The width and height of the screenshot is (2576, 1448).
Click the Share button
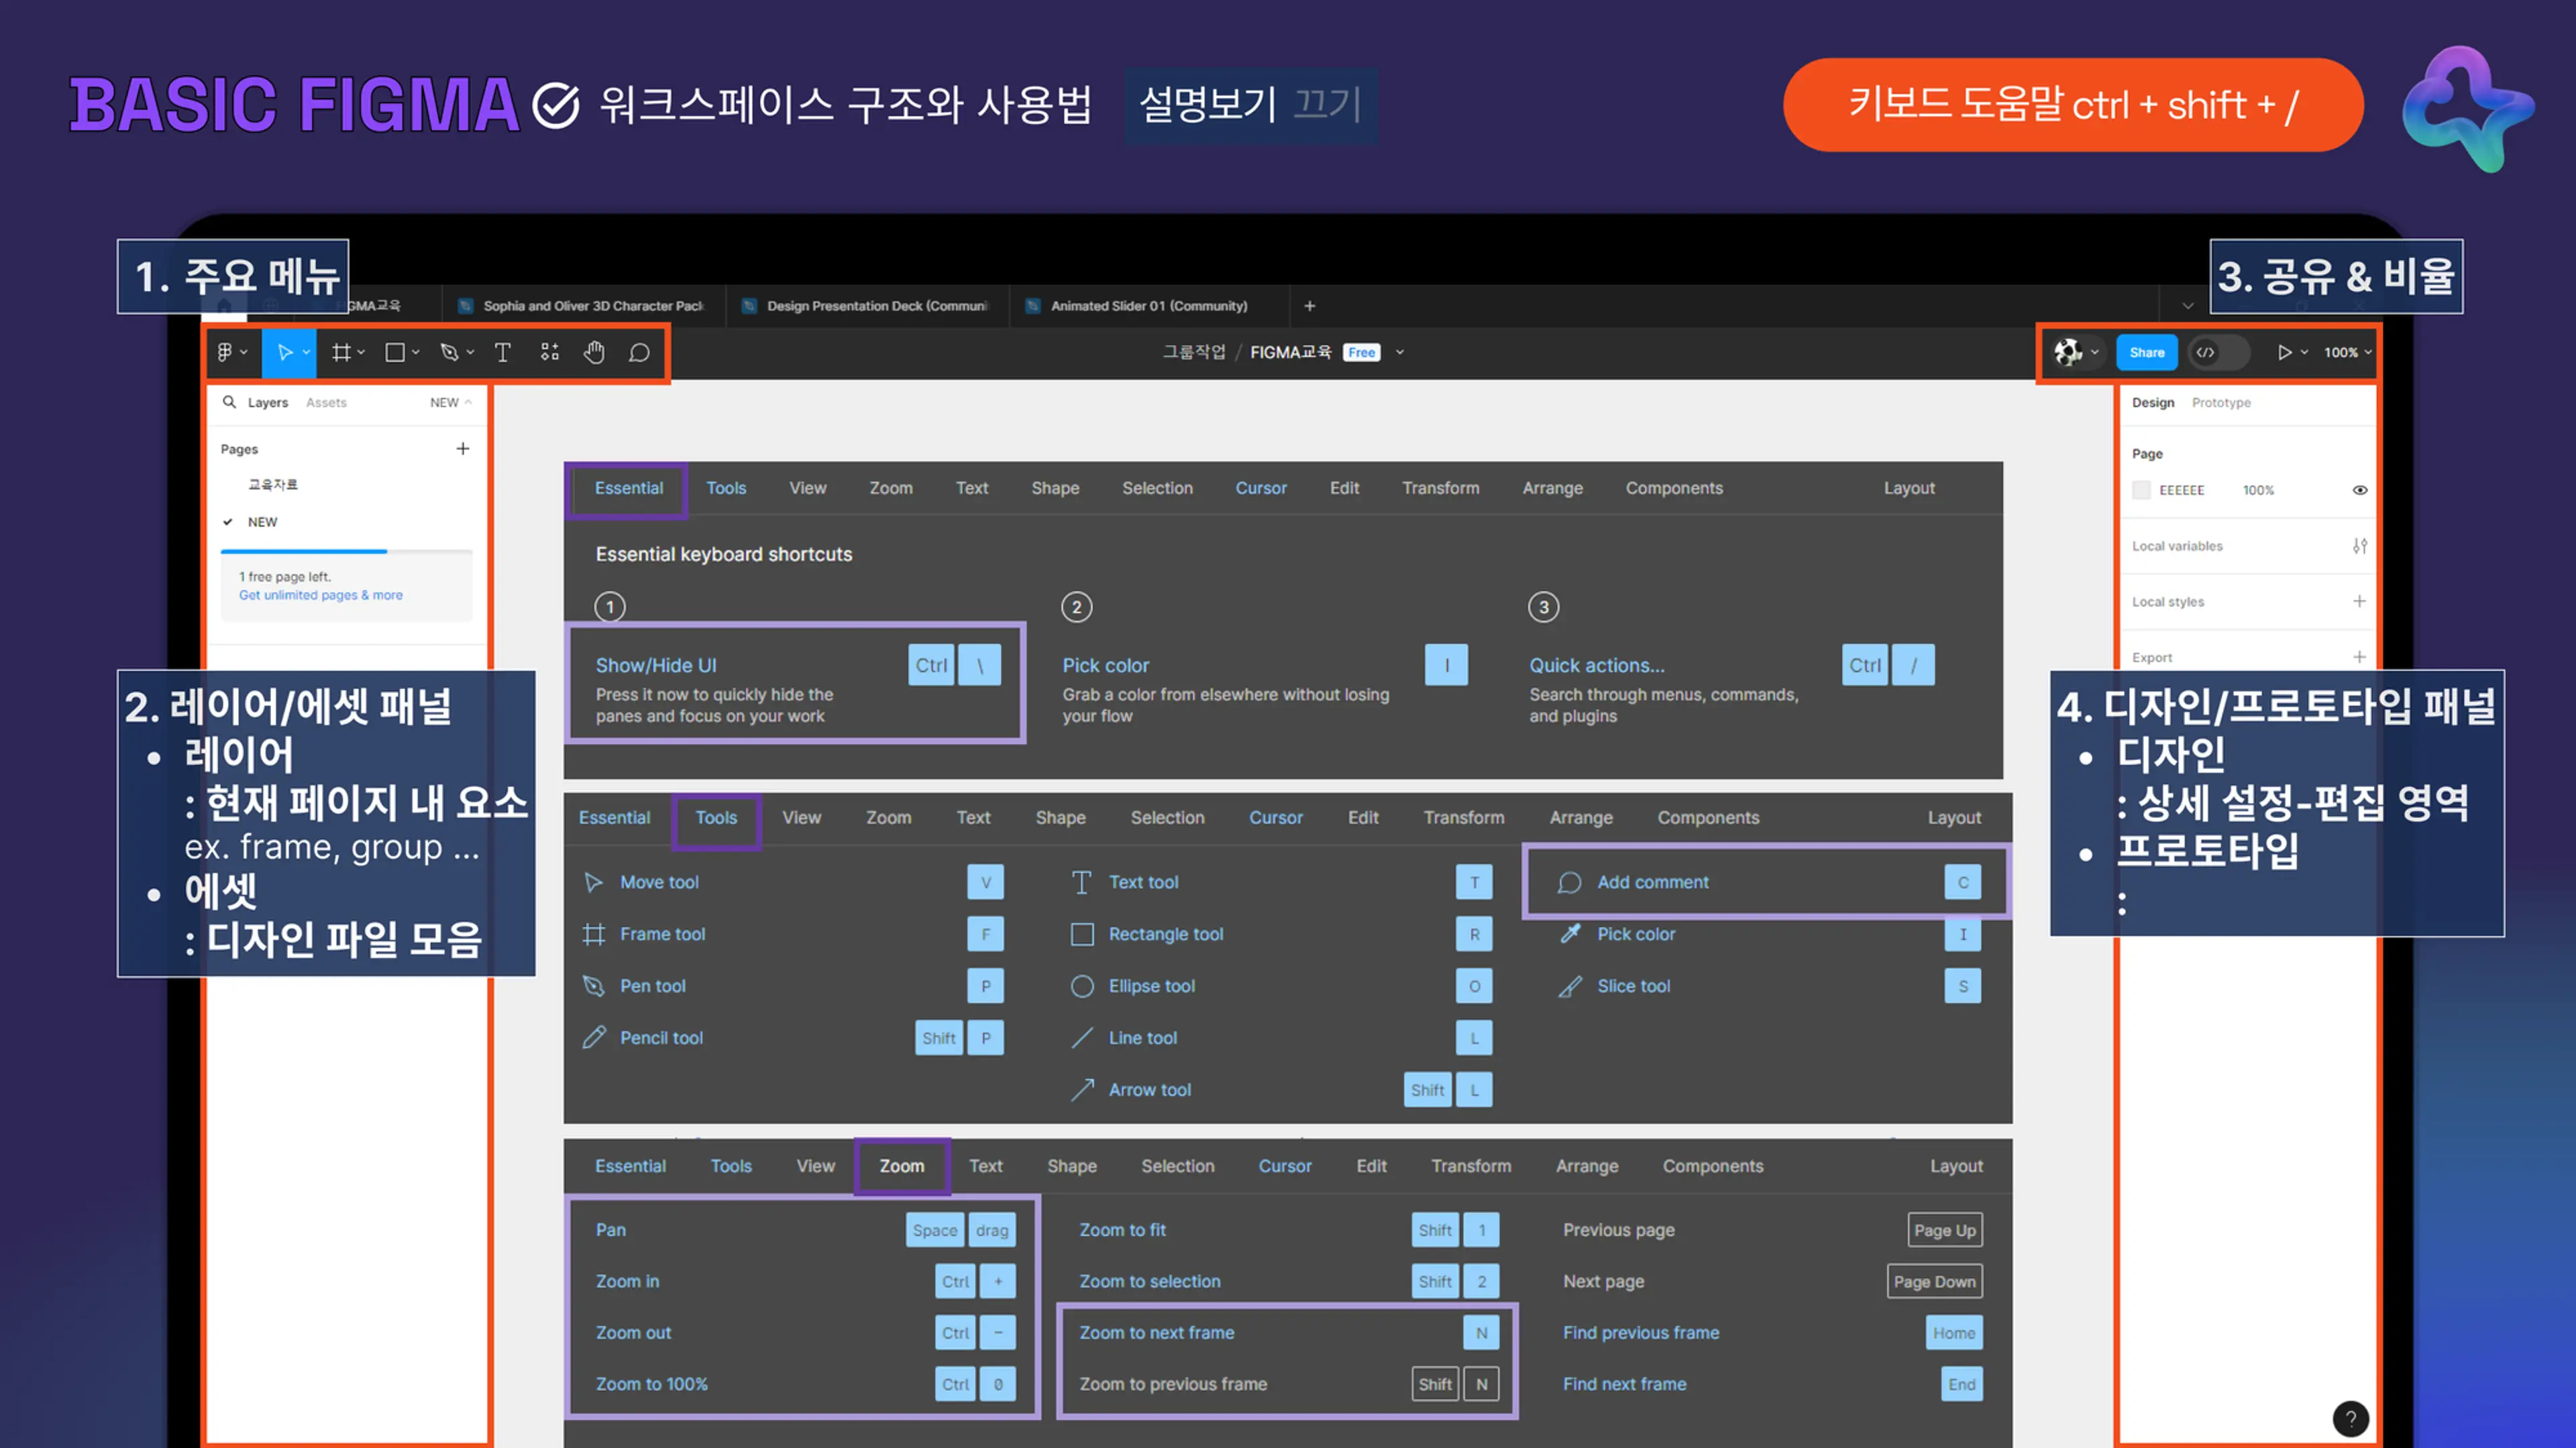click(x=2146, y=352)
